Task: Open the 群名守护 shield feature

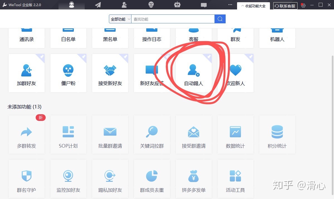Action: tap(26, 179)
